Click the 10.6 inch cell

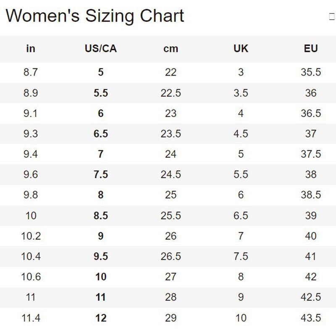tap(31, 277)
